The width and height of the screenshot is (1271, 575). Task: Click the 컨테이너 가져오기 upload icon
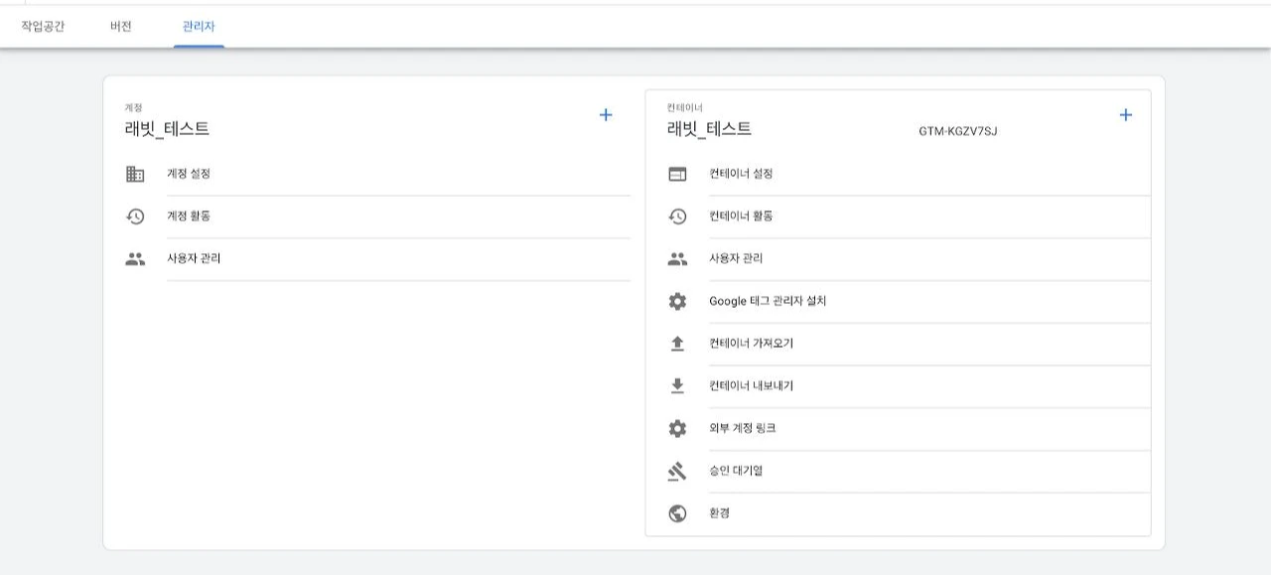677,344
